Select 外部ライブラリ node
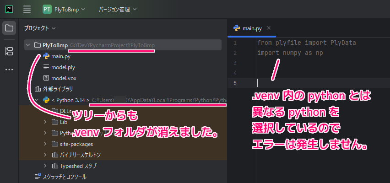The height and width of the screenshot is (183, 390). pyautogui.click(x=58, y=89)
